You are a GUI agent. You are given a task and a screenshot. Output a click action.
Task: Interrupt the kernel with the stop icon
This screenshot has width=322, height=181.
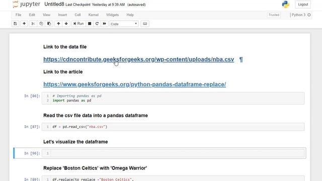[x=90, y=24]
